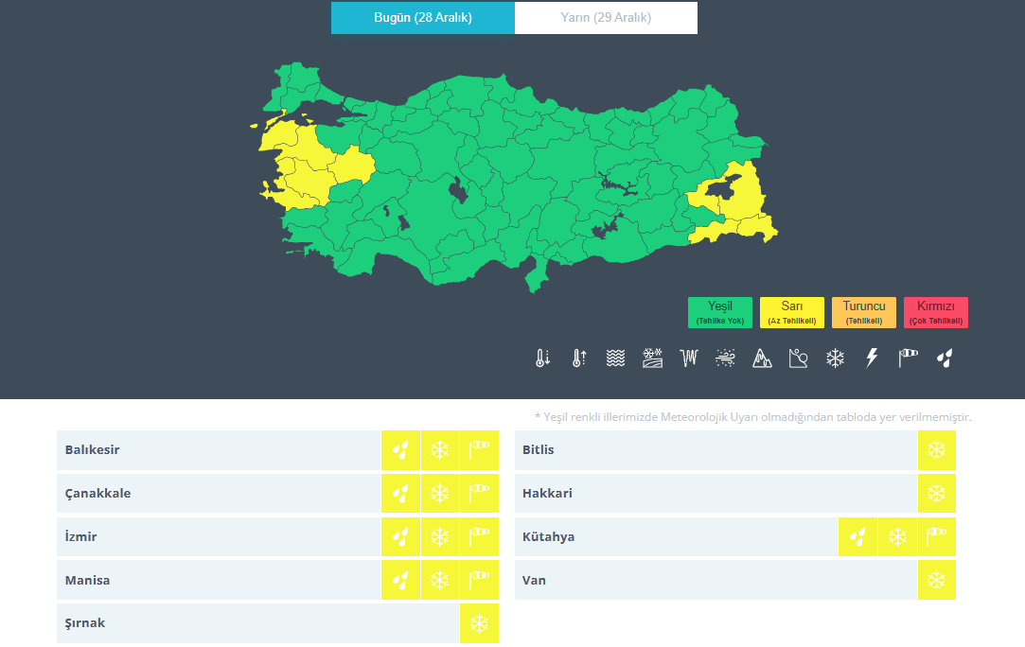Click the green Yeşil legend swatch
The width and height of the screenshot is (1025, 647).
pyautogui.click(x=719, y=312)
